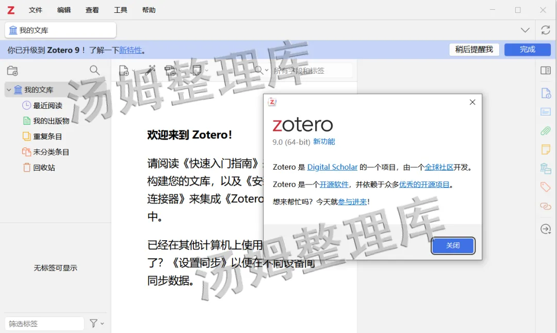Click the new item document icon
Image resolution: width=557 pixels, height=333 pixels.
pyautogui.click(x=124, y=71)
